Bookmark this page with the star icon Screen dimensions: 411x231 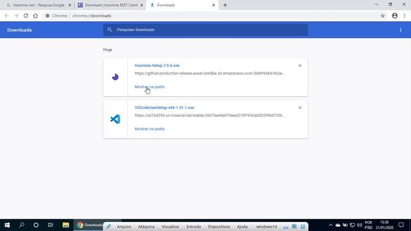pyautogui.click(x=383, y=15)
